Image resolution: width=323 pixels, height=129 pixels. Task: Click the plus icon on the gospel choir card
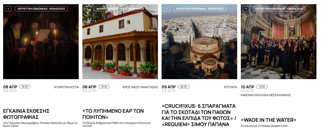pos(246,9)
